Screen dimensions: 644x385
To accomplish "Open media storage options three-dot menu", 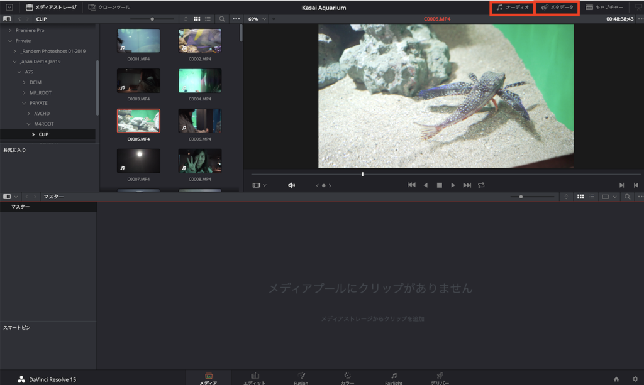I will 236,19.
